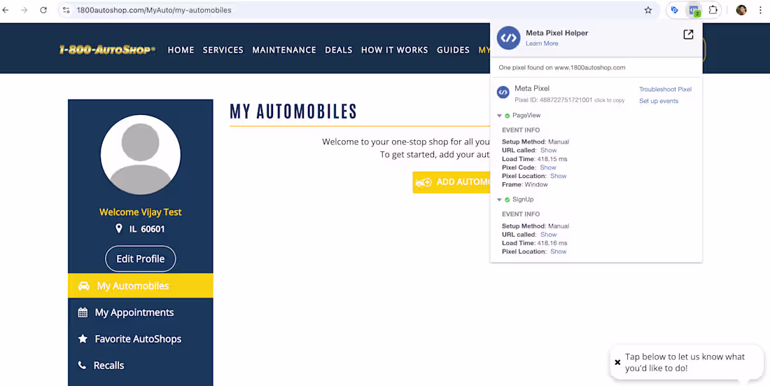Go back using the browser back arrow
Viewport: 770px width, 386px height.
coord(6,10)
